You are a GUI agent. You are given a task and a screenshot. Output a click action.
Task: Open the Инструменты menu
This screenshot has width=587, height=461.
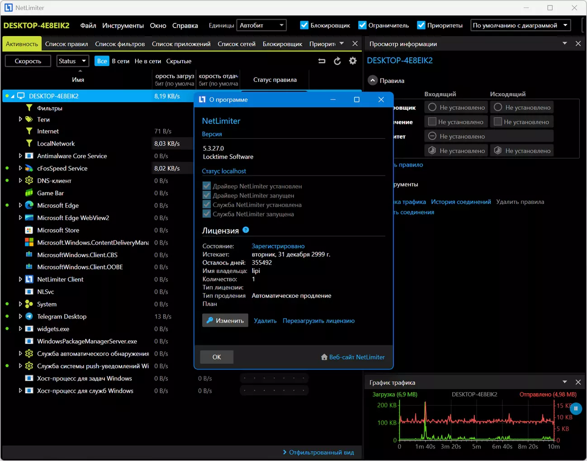click(123, 26)
